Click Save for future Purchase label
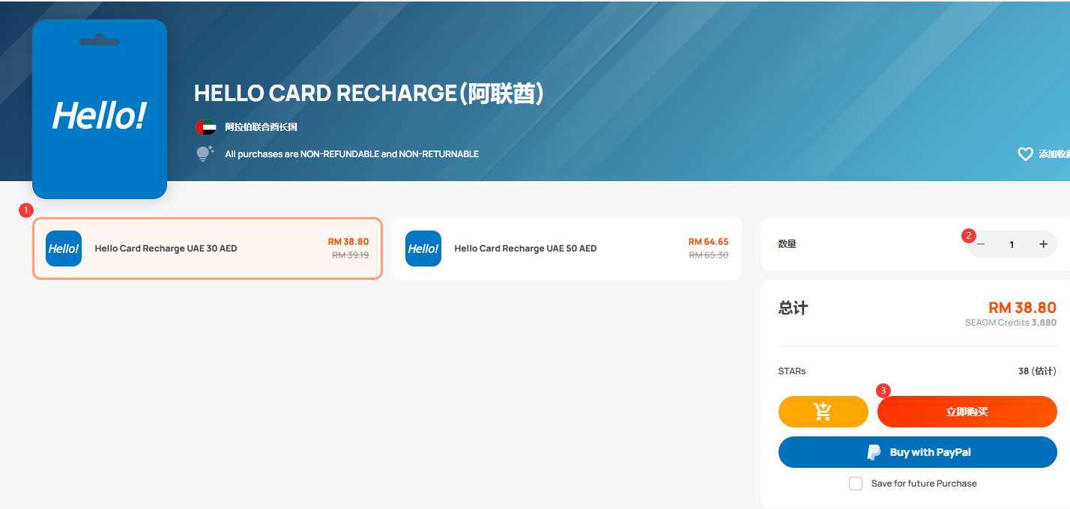This screenshot has width=1070, height=509. click(924, 484)
